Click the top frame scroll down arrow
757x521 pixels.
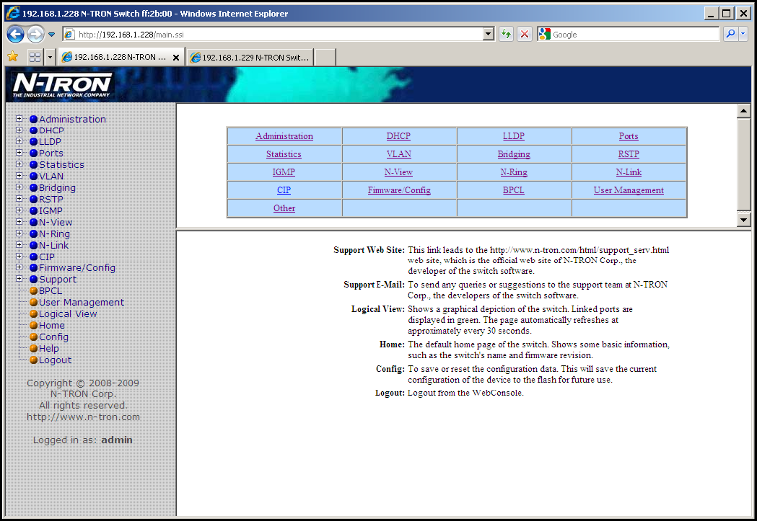point(743,219)
